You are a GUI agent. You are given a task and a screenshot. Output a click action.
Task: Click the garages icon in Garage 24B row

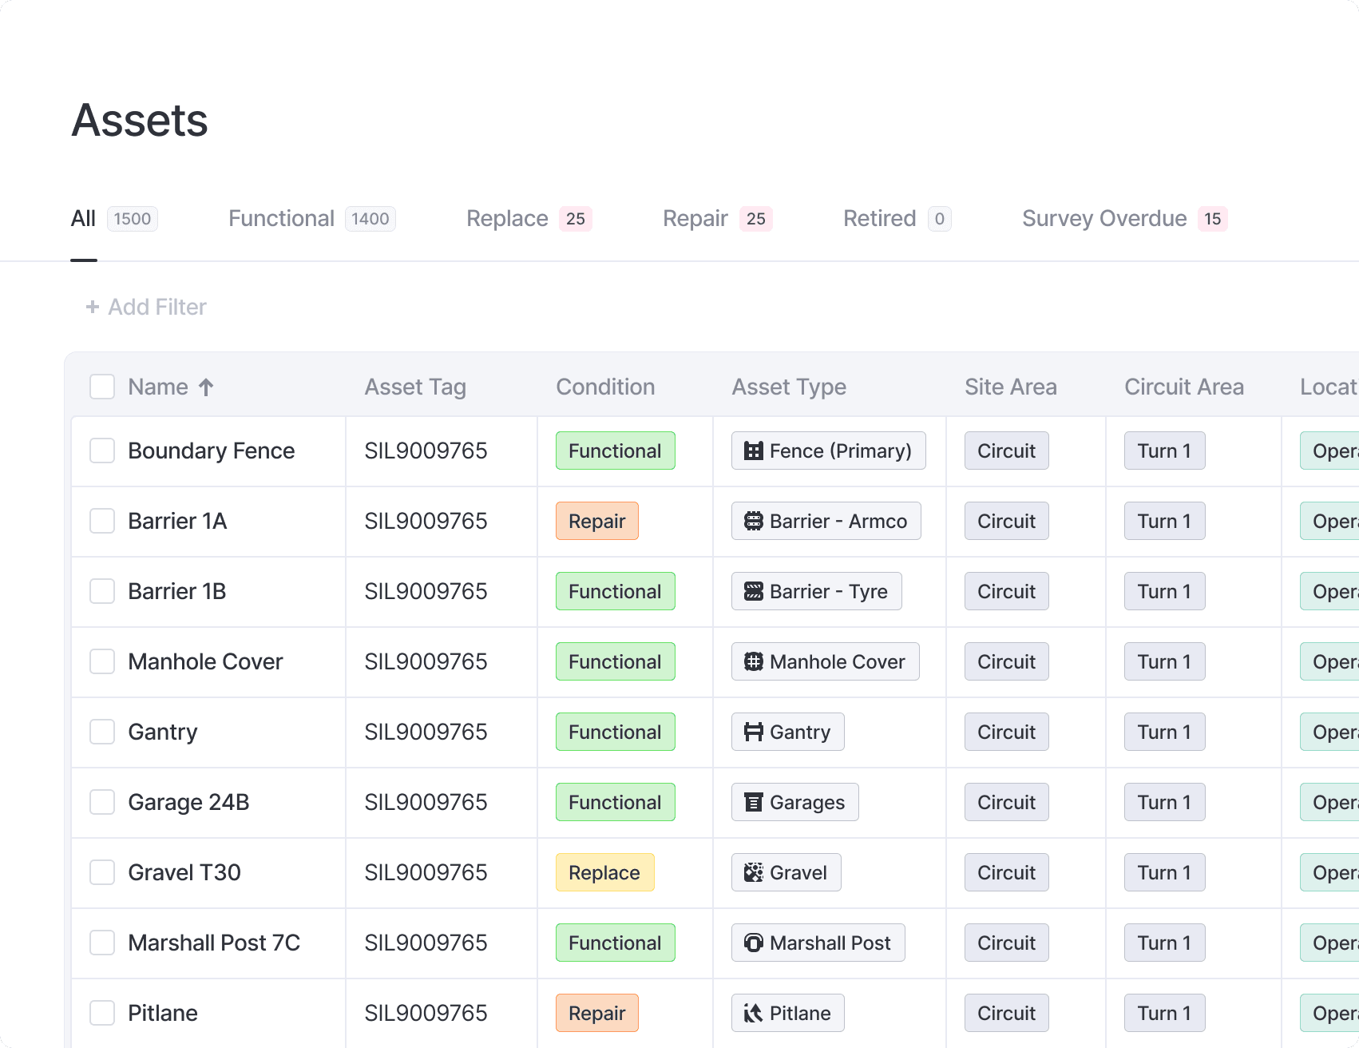(753, 803)
